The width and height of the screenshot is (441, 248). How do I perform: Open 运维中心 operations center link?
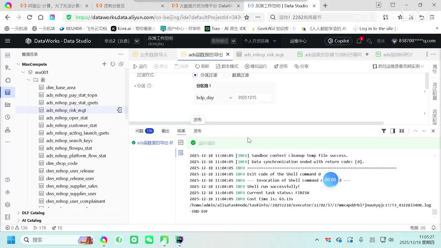point(298,41)
